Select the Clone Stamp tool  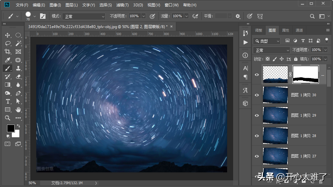click(x=18, y=68)
